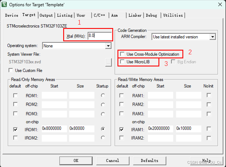This screenshot has width=226, height=167.
Task: Click the Xtal (MHz) input field
Action: click(100, 36)
